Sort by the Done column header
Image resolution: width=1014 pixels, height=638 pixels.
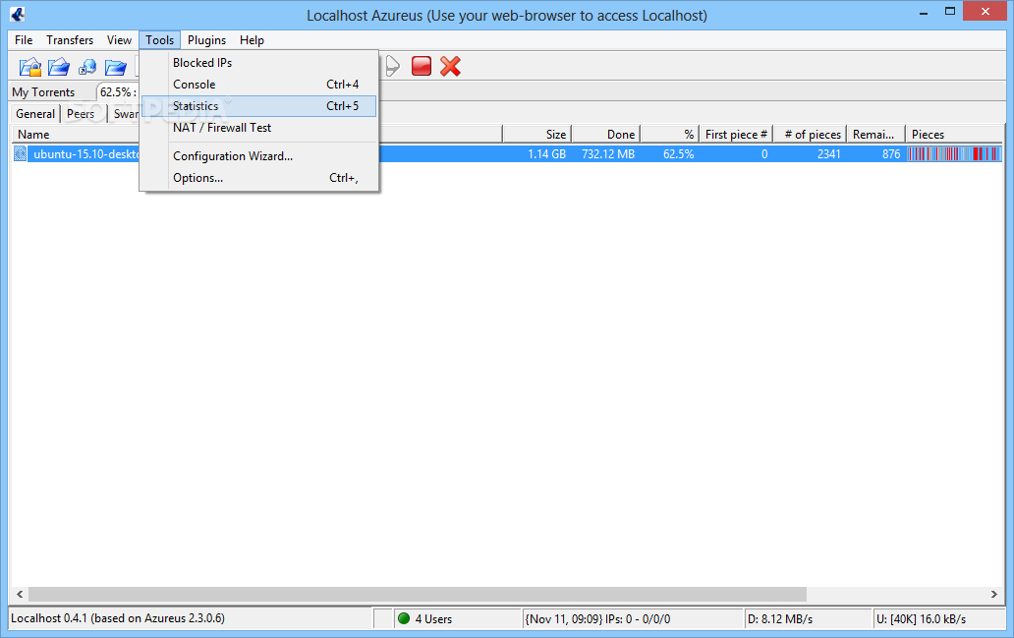[605, 135]
